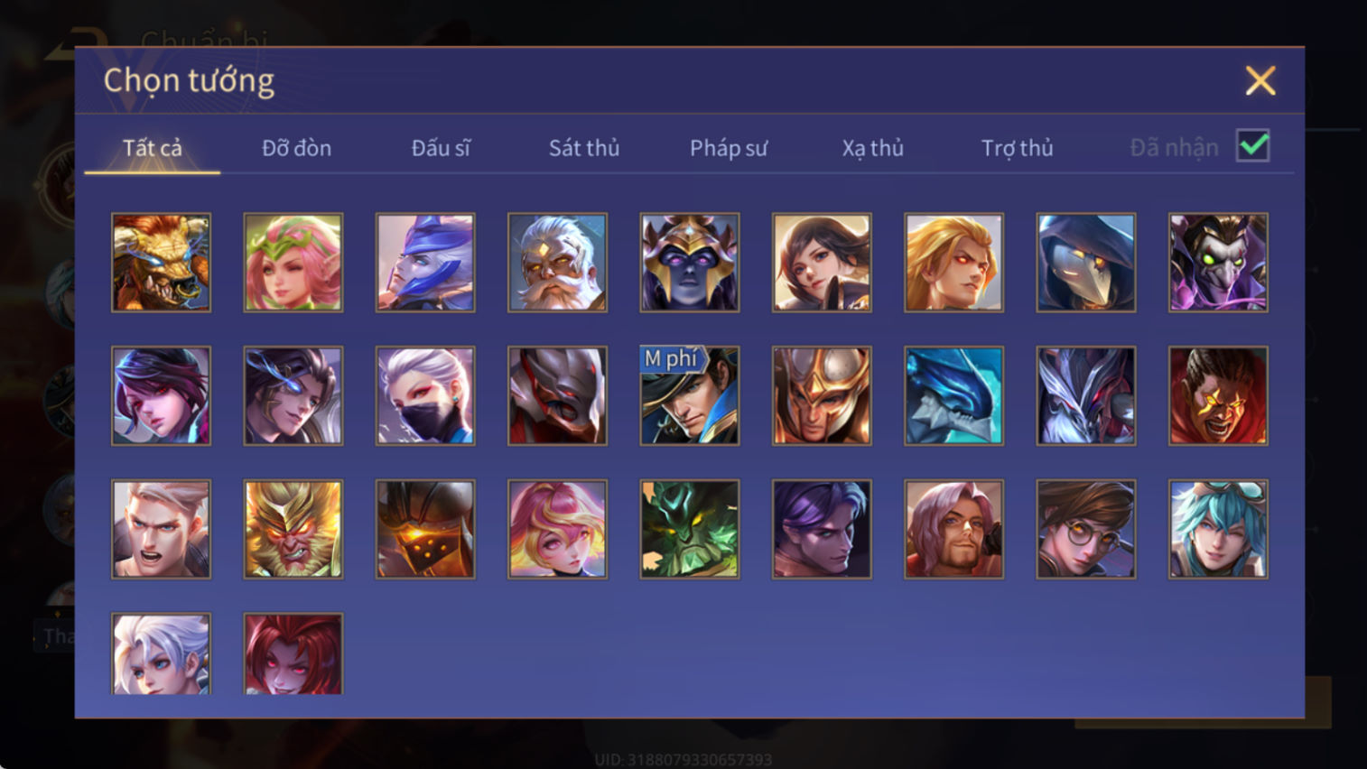Show the Pháp sư hero category

[x=729, y=148]
